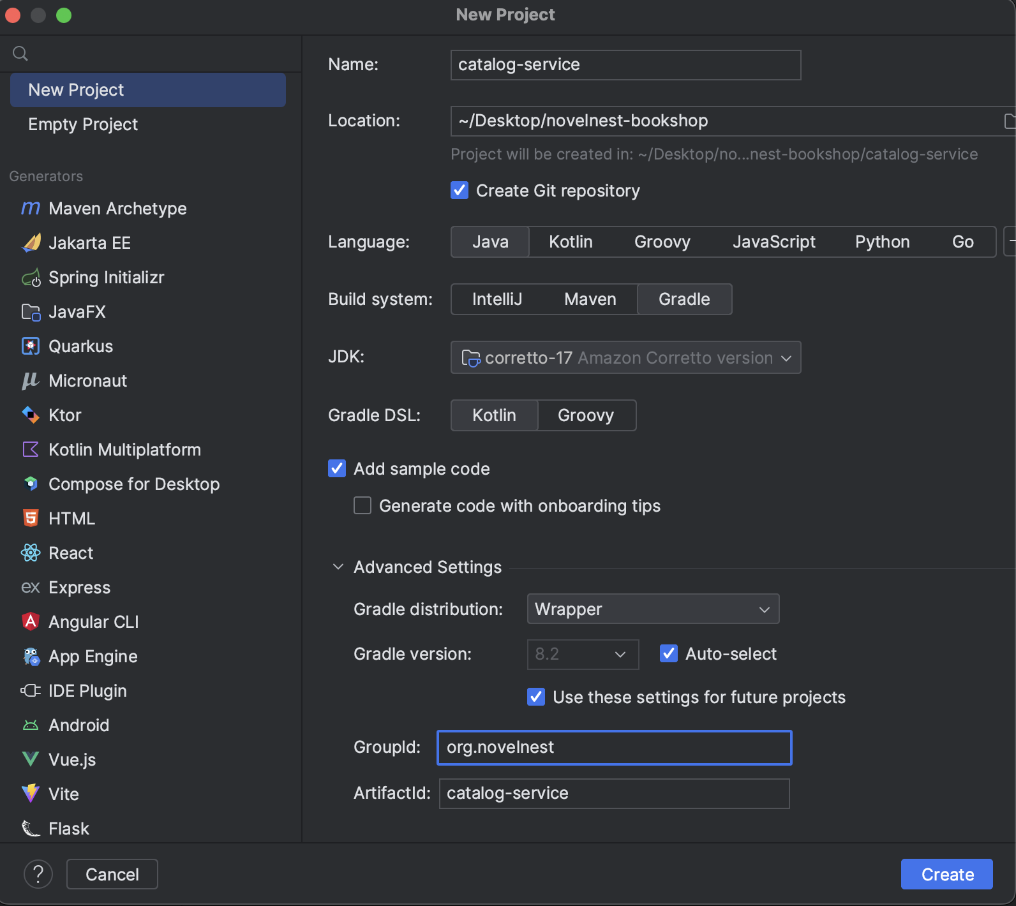Select the Android generator icon

tap(31, 725)
